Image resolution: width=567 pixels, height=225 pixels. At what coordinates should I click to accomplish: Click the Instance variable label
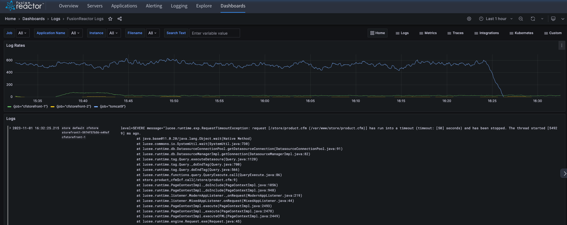point(96,33)
